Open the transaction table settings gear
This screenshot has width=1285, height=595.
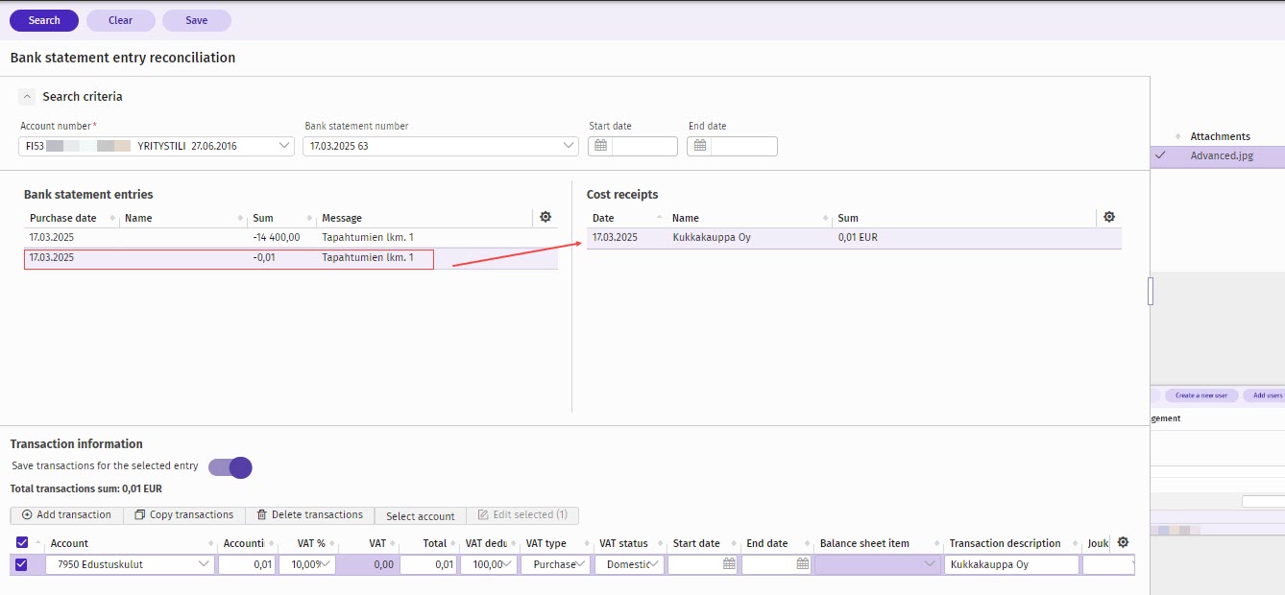click(x=1123, y=542)
